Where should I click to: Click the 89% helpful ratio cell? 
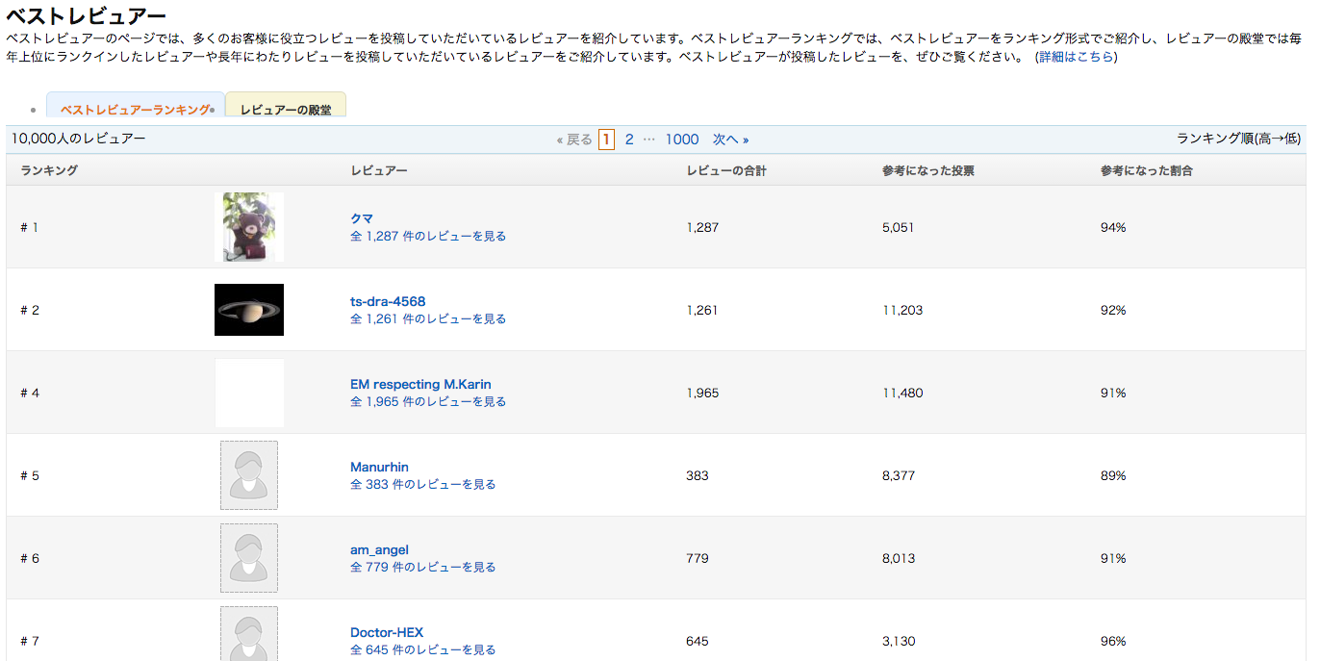[1113, 475]
